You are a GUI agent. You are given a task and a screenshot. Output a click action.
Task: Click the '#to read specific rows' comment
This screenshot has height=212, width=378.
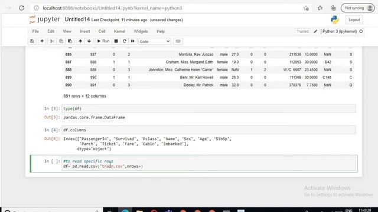88,161
